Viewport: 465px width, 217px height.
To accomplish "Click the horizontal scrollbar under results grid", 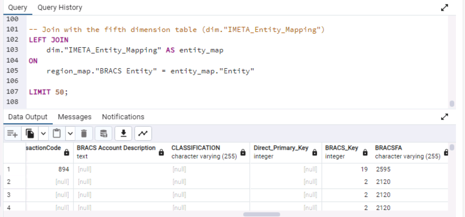I will click(x=261, y=214).
